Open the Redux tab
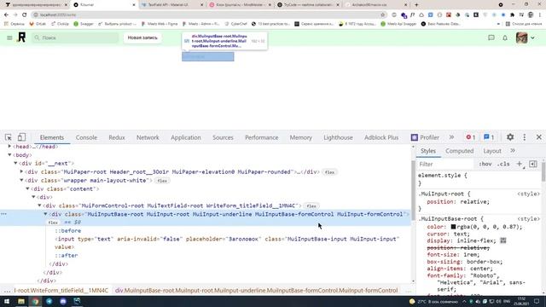546x307 pixels. coord(117,137)
